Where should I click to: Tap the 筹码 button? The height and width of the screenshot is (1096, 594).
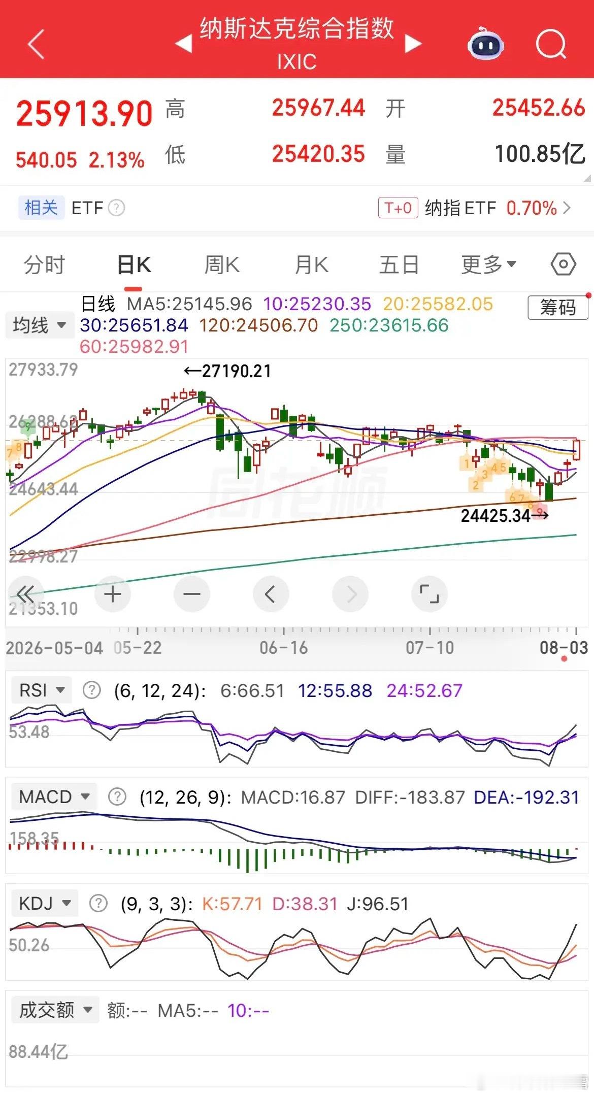558,308
